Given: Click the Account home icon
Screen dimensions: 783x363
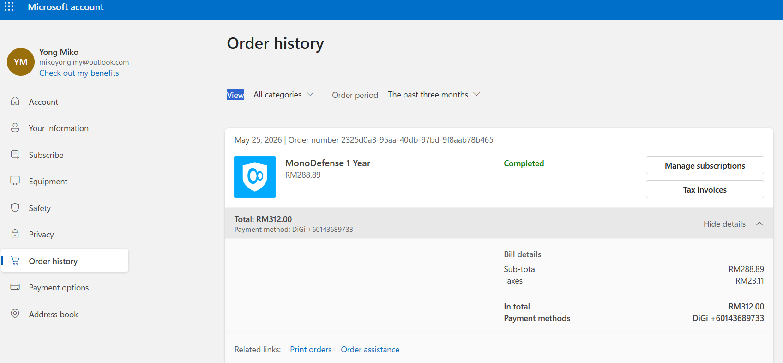Looking at the screenshot, I should 15,101.
